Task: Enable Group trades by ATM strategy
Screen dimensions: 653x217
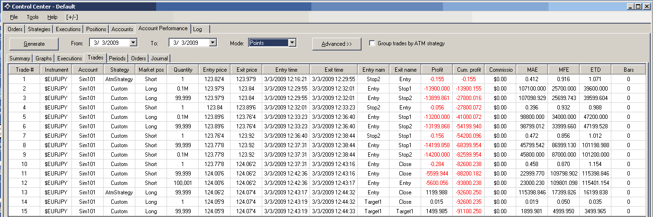Action: click(372, 43)
